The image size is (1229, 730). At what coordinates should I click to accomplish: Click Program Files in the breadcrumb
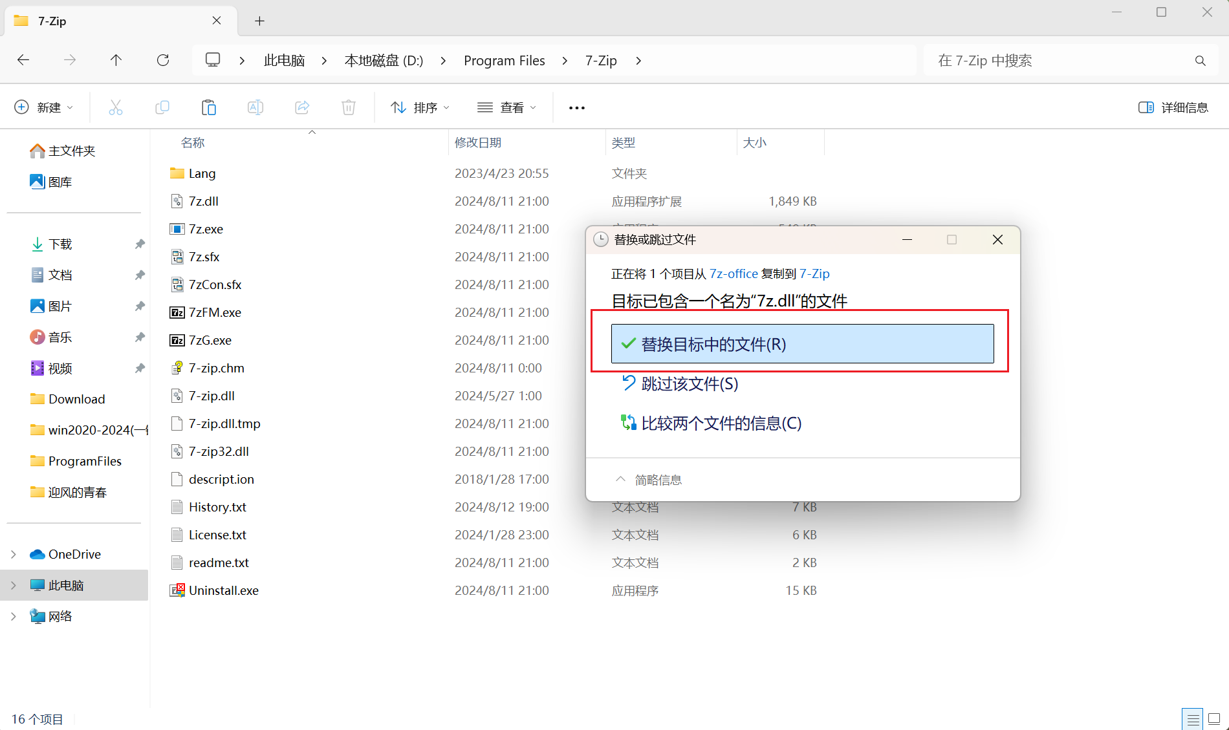pos(505,61)
